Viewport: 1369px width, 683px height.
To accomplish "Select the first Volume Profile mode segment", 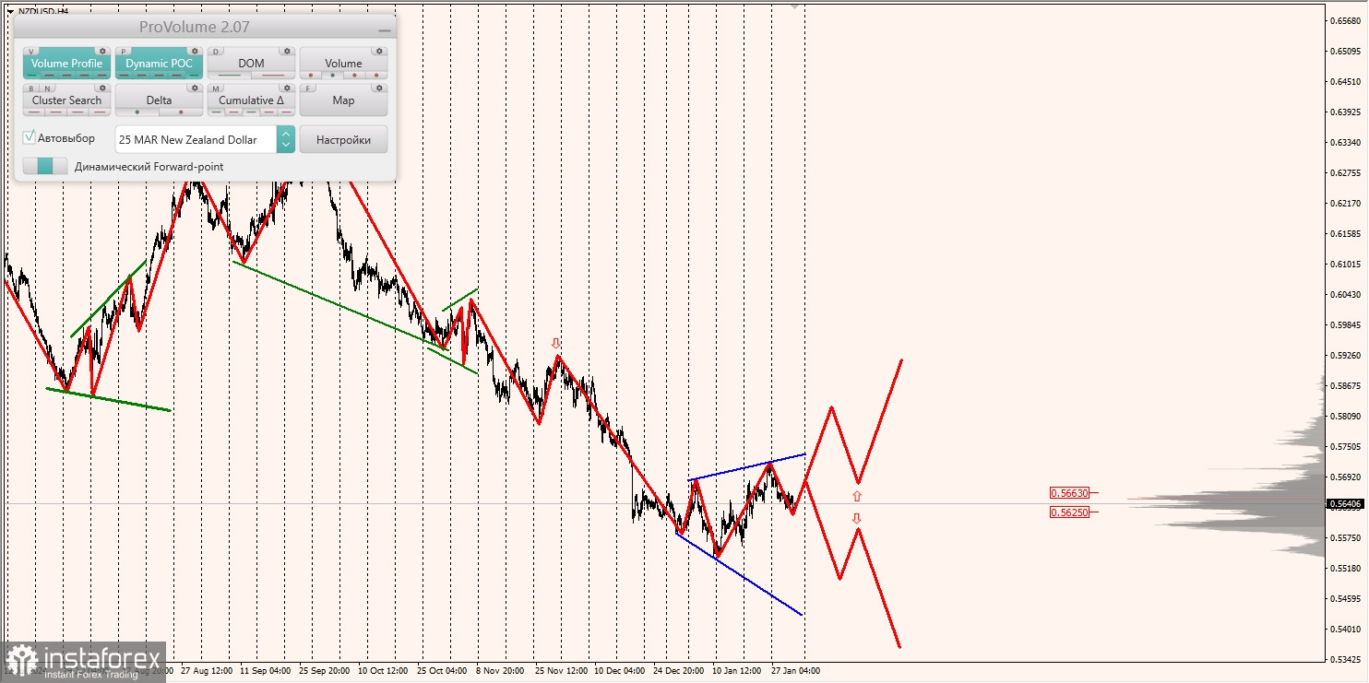I will pos(31,75).
